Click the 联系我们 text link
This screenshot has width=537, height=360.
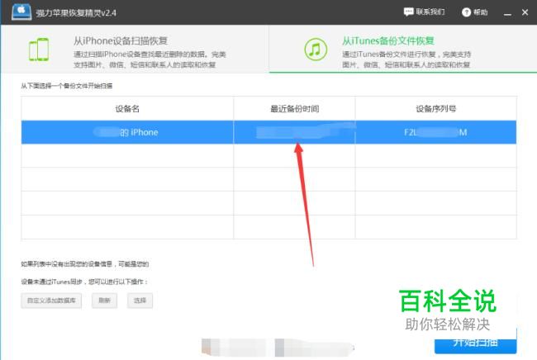click(x=430, y=12)
